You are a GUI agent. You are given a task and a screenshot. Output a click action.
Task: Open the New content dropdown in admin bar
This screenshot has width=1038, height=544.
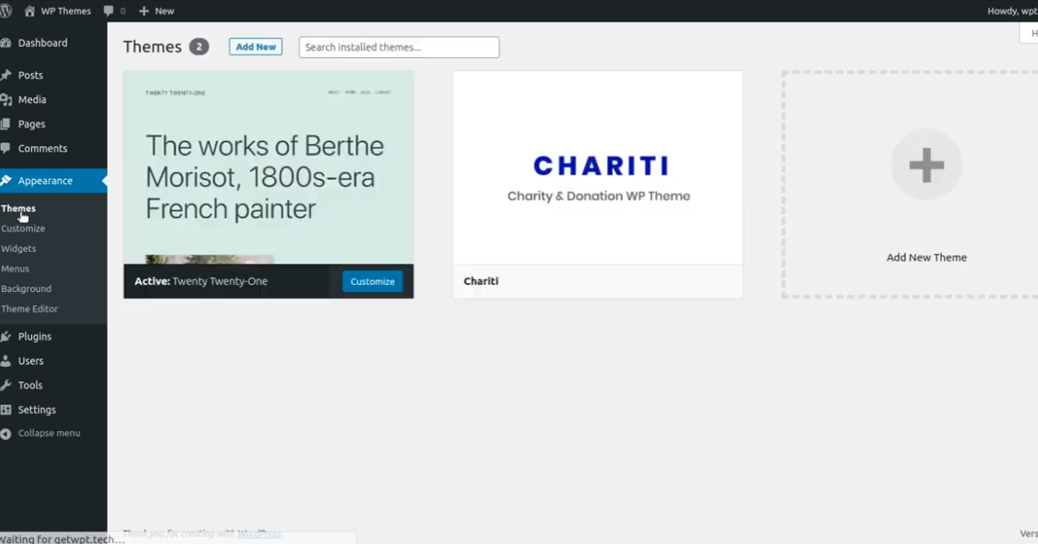click(x=157, y=11)
